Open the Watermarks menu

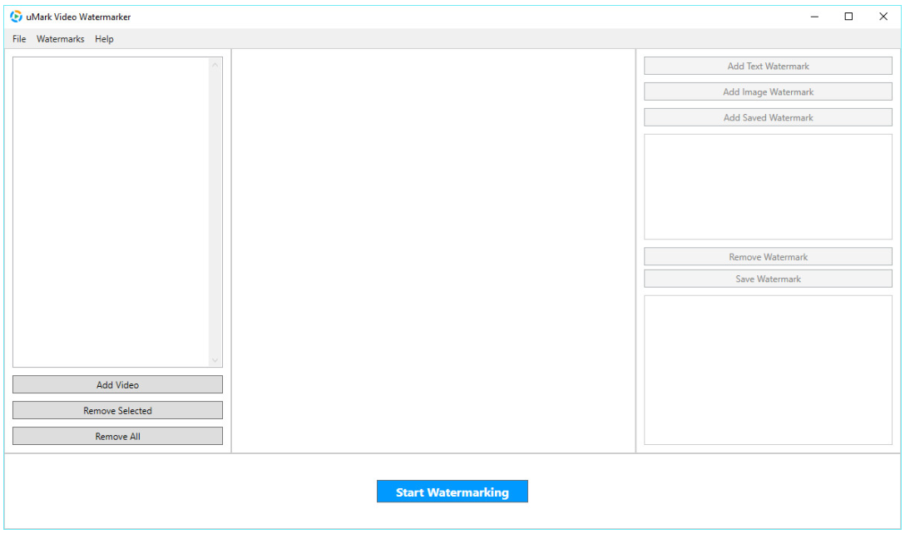tap(60, 39)
